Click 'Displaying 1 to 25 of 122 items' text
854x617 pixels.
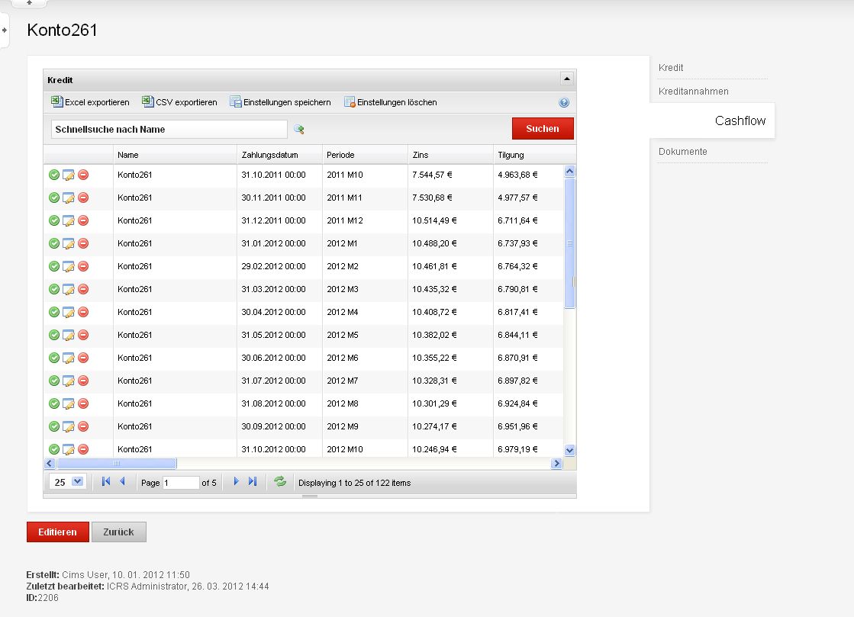coord(355,483)
